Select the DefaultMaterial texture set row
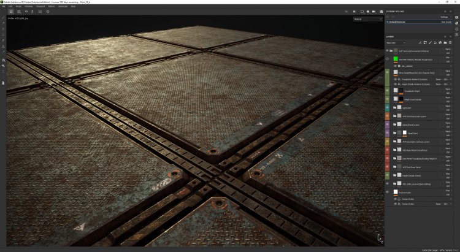The image size is (460, 252). point(419,22)
